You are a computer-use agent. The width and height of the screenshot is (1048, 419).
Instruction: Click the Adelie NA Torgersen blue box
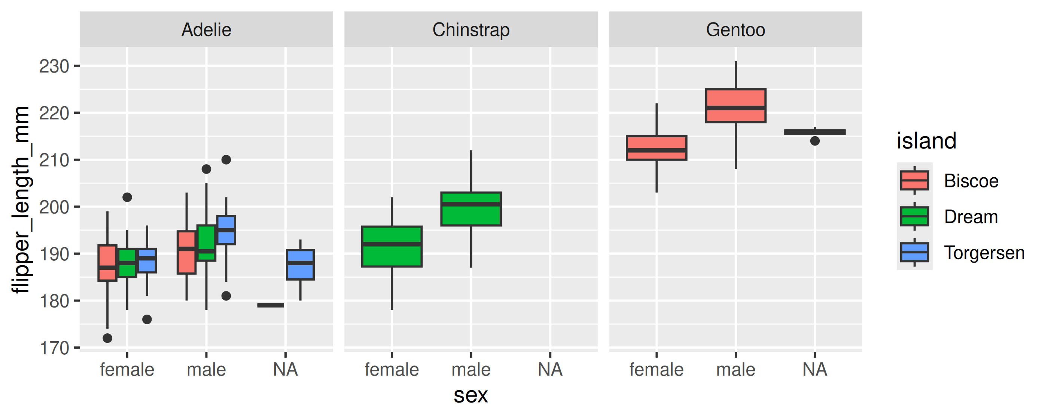click(300, 264)
